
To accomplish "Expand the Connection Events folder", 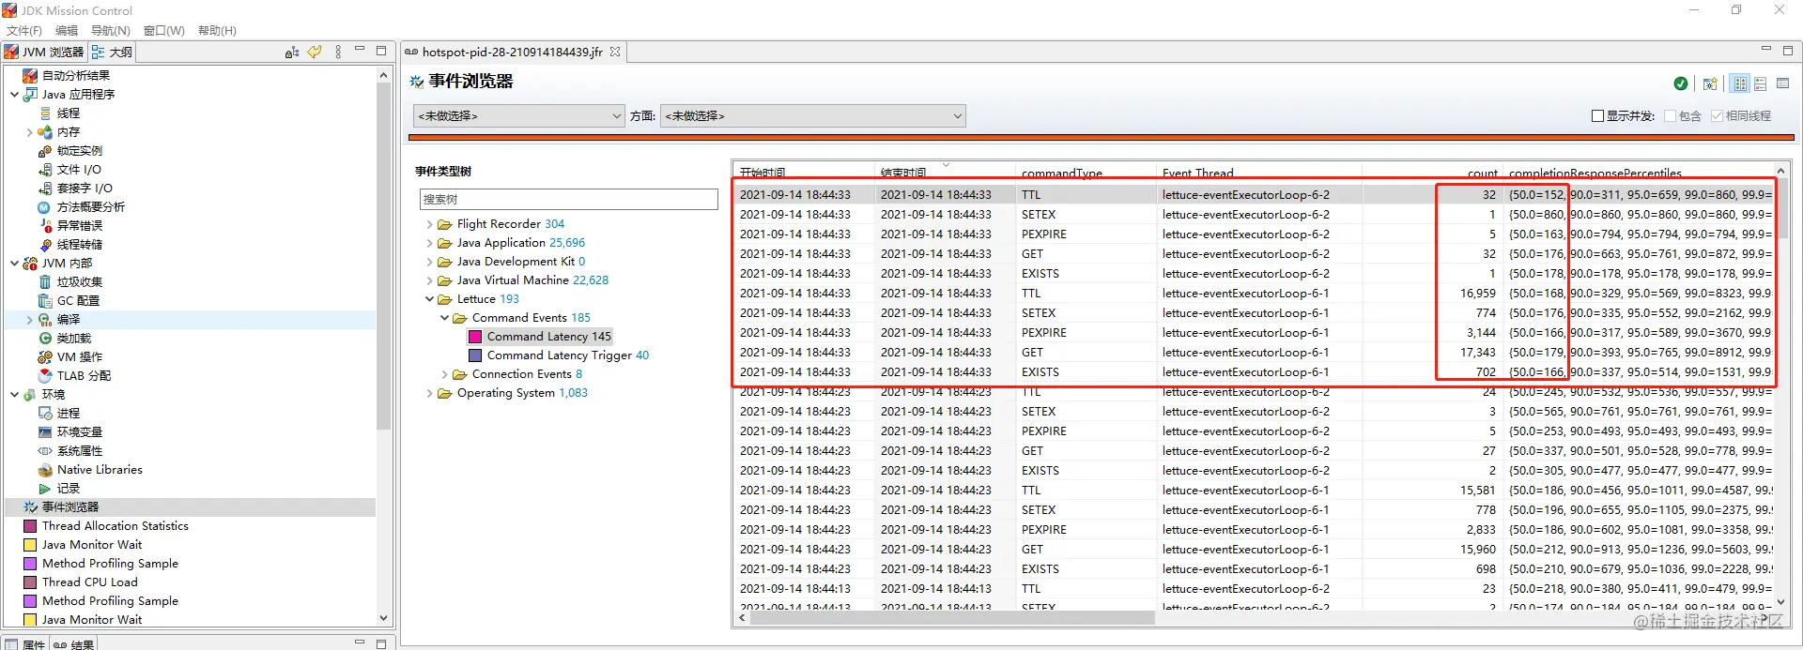I will [x=445, y=374].
